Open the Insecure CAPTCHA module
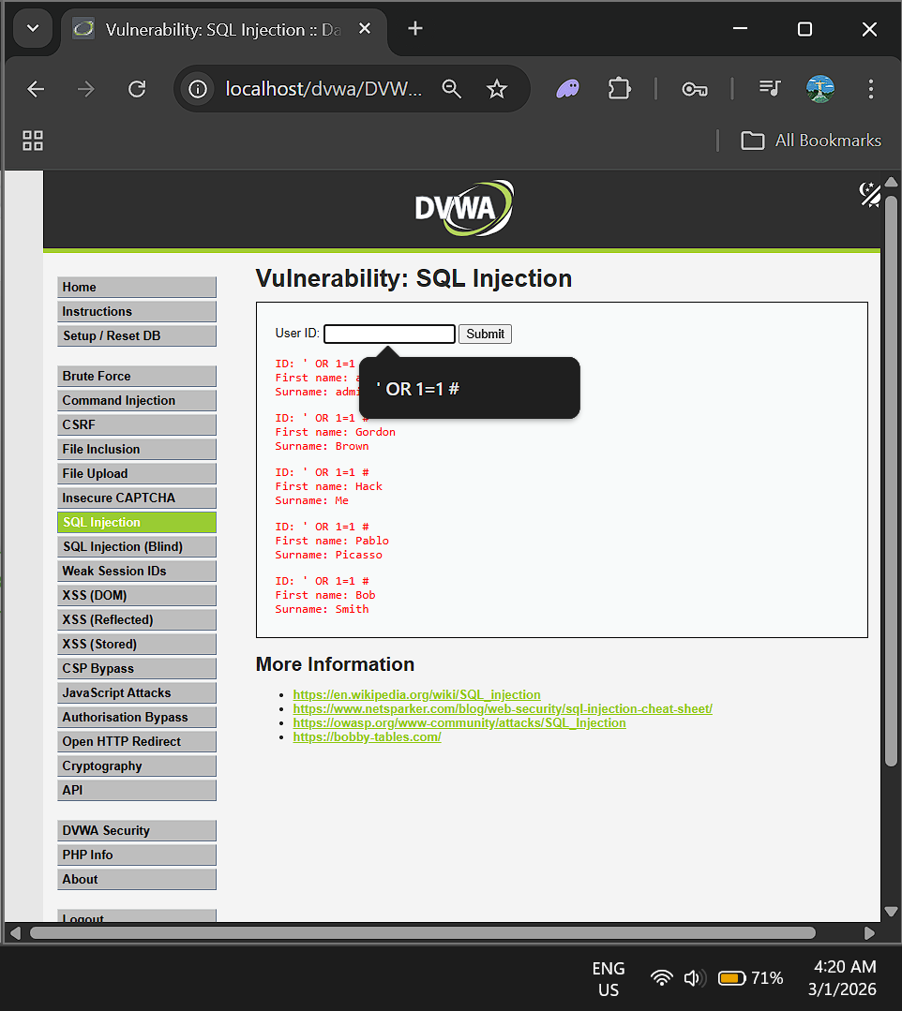The width and height of the screenshot is (902, 1011). tap(137, 498)
